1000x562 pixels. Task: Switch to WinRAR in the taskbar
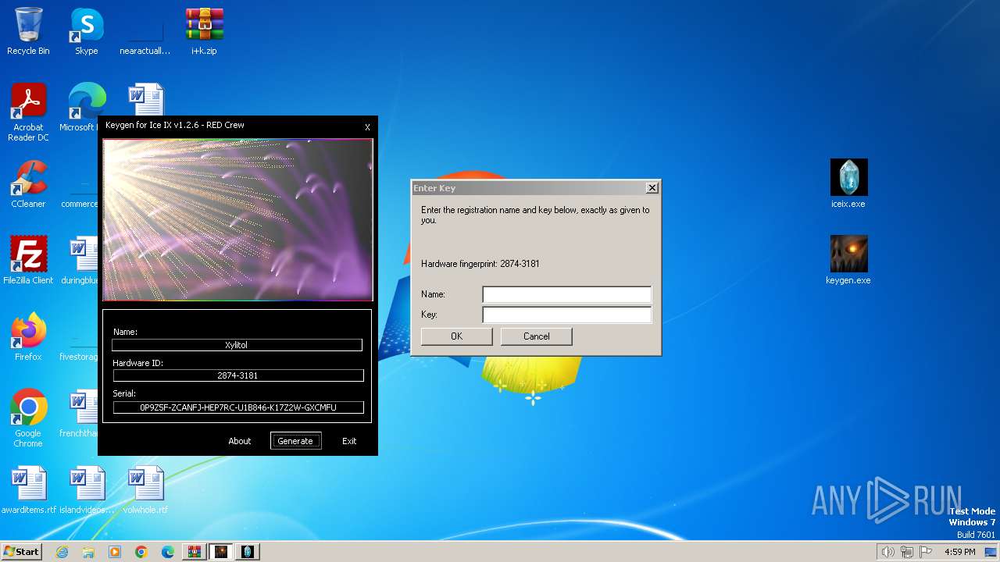coord(195,552)
